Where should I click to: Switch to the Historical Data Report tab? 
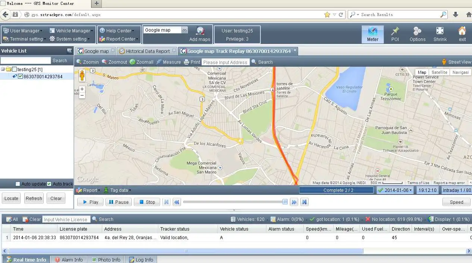point(144,51)
